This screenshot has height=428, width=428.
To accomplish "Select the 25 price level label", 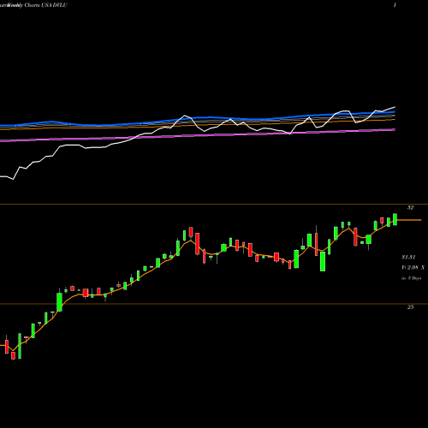I will [410, 307].
